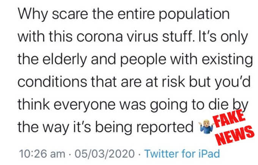This screenshot has width=258, height=165.
Task: Click the red FAKE stamp word
Action: click(x=229, y=118)
